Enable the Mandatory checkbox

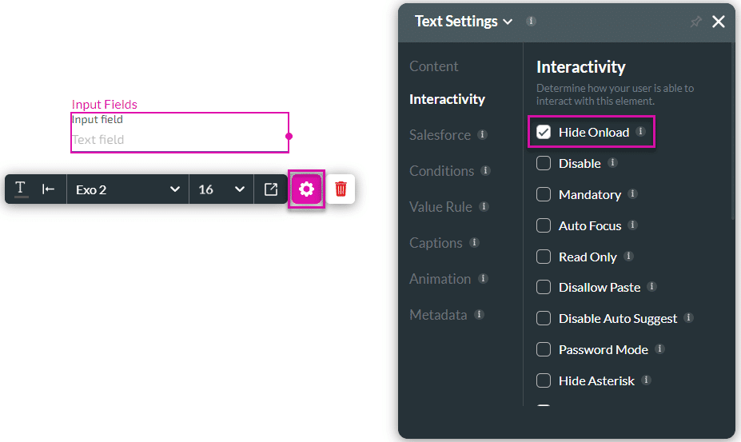544,194
